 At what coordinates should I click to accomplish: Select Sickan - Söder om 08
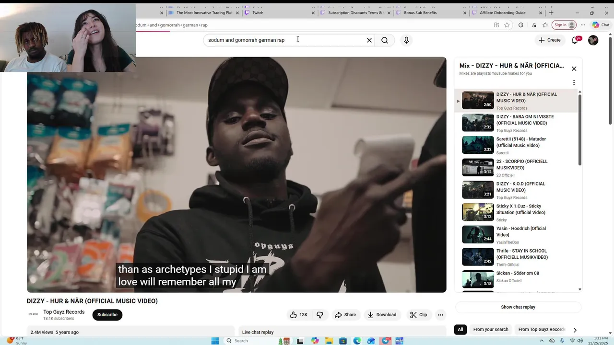pyautogui.click(x=517, y=279)
